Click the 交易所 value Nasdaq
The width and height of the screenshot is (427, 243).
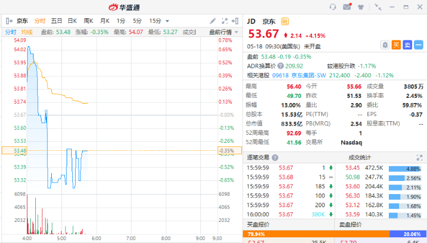[x=351, y=143]
